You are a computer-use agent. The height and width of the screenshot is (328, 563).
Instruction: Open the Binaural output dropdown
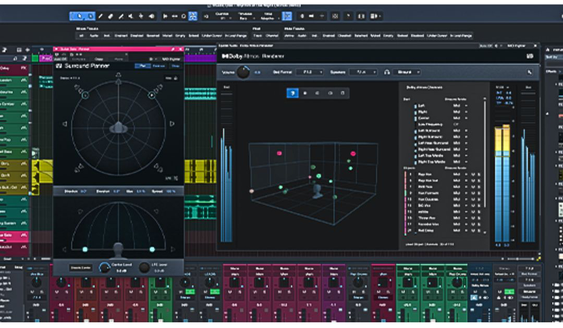(x=407, y=72)
